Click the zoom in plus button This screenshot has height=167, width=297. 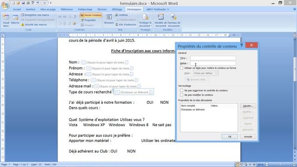click(x=294, y=164)
